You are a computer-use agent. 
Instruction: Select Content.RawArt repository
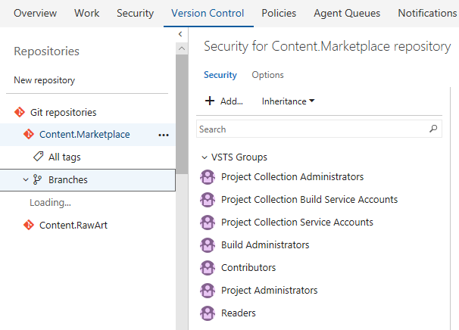click(x=73, y=226)
